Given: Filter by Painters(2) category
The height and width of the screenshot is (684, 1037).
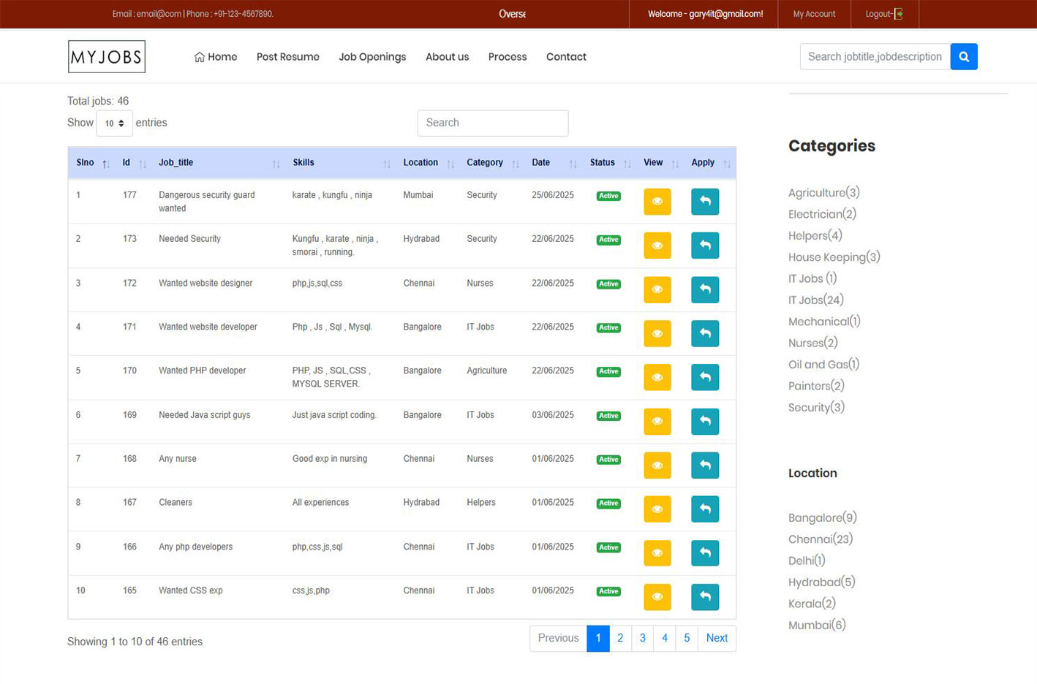Looking at the screenshot, I should 816,386.
